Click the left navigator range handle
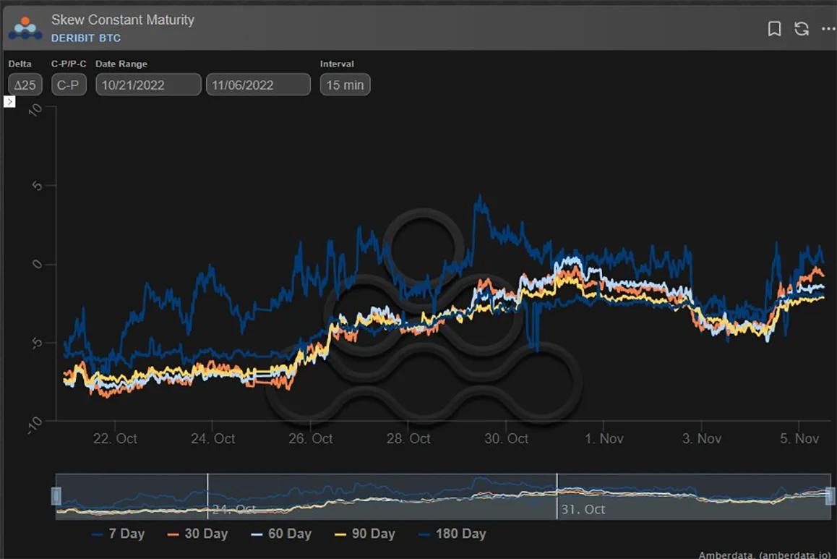Image resolution: width=837 pixels, height=559 pixels. [x=56, y=496]
